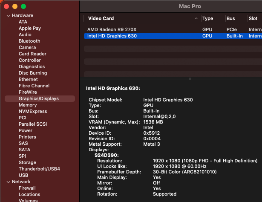
Task: Open Locations under Network
Action: 29,194
